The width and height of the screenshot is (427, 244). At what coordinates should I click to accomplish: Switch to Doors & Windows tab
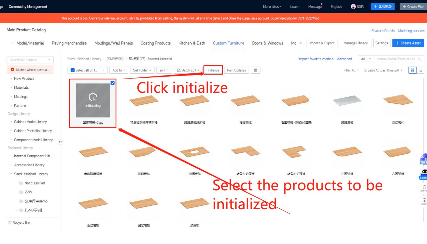click(x=268, y=43)
